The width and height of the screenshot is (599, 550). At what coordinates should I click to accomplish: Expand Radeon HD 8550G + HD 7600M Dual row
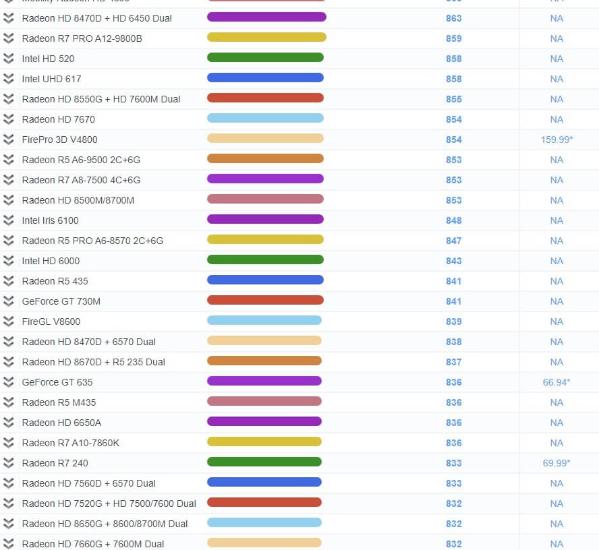8,99
